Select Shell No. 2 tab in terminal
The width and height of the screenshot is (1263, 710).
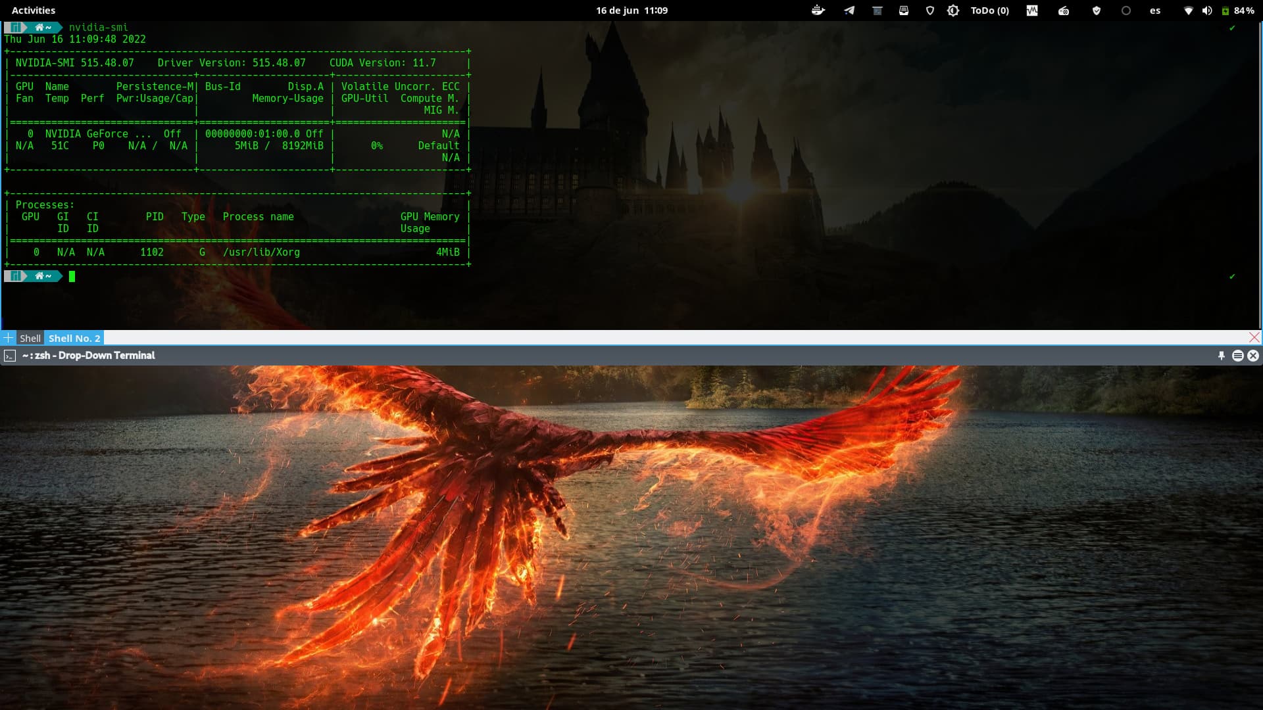tap(74, 337)
